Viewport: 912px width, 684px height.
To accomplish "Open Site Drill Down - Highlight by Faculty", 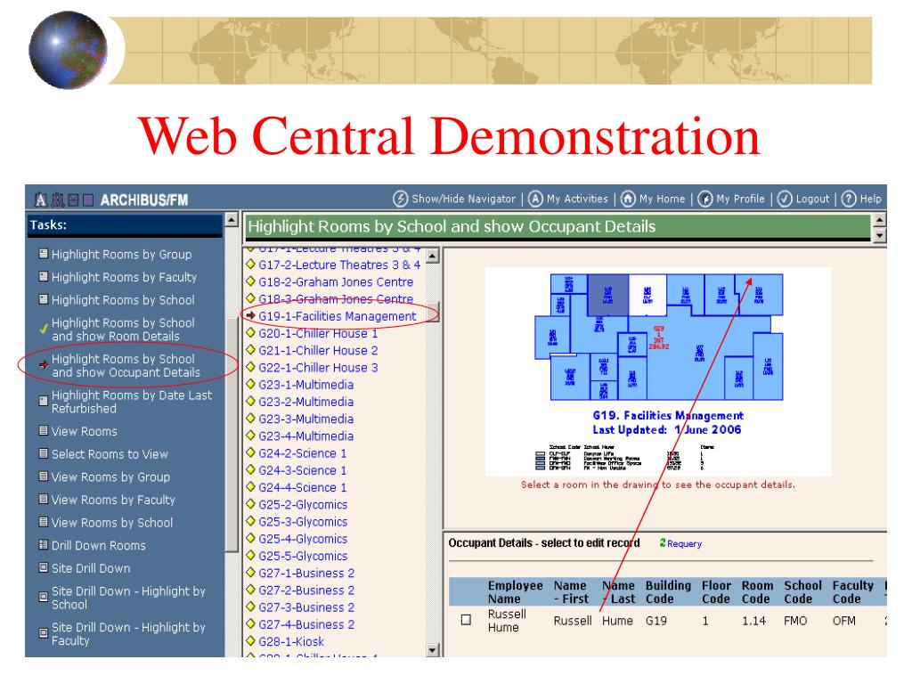I will click(x=128, y=633).
